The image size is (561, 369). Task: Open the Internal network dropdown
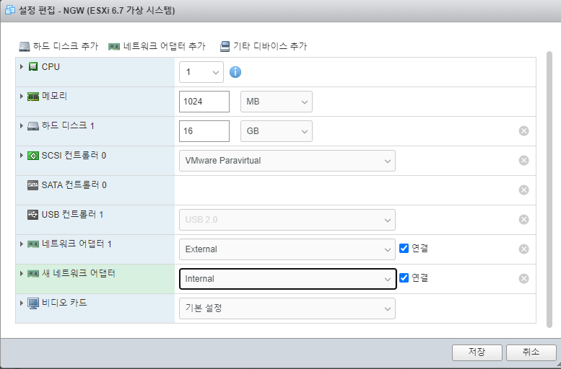(x=287, y=279)
